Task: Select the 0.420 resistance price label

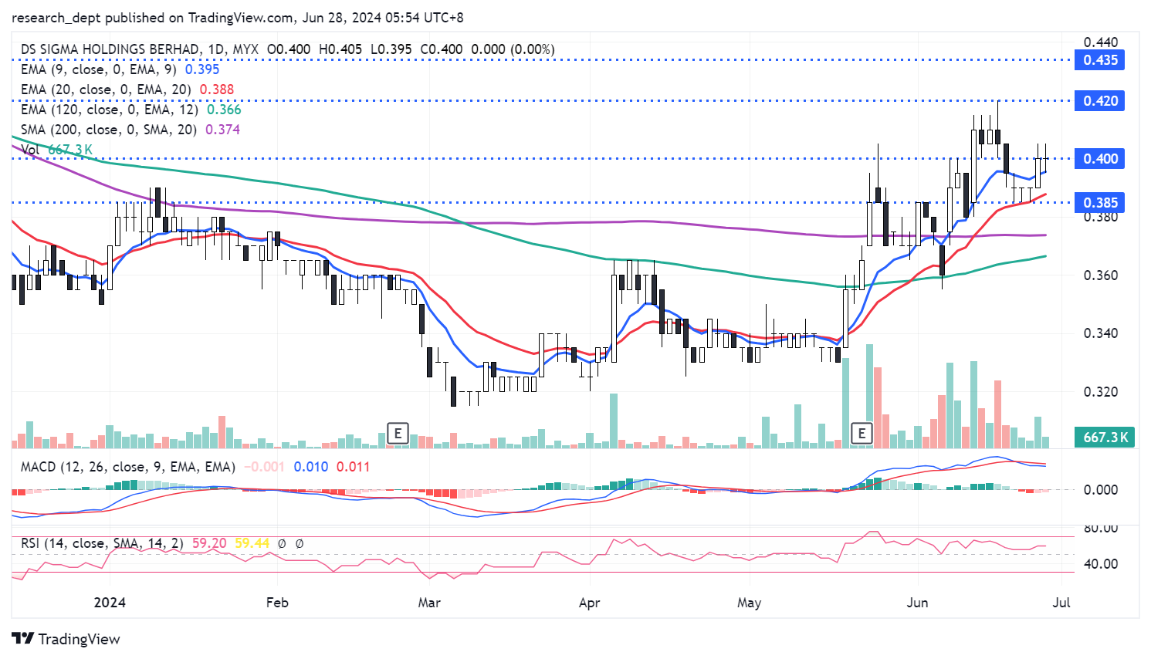Action: [1099, 101]
